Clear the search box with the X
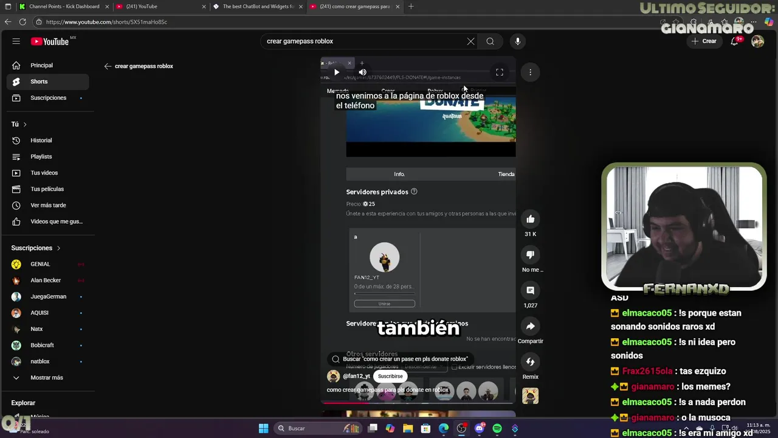This screenshot has width=778, height=438. coord(470,41)
